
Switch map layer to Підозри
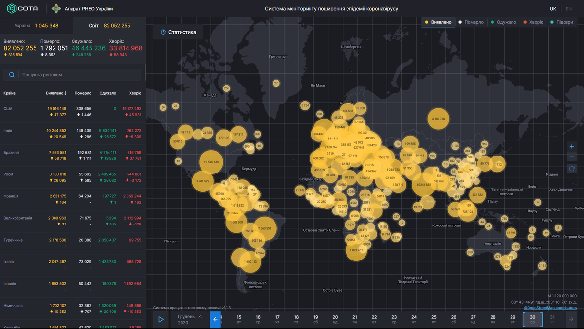tap(562, 22)
